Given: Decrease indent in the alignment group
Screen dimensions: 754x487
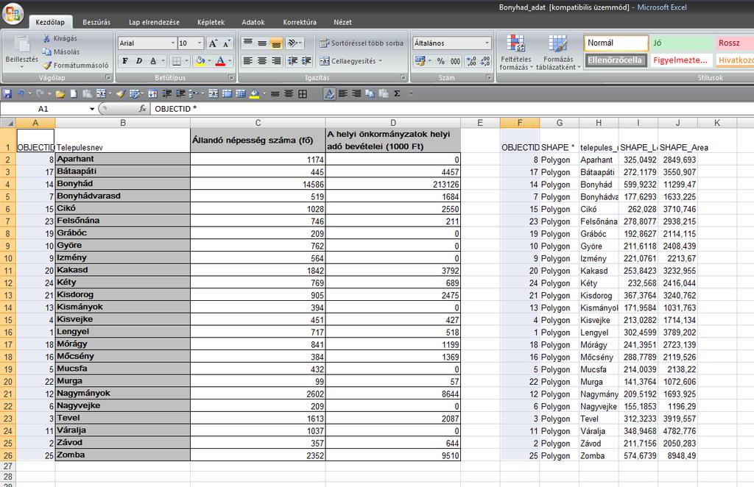Looking at the screenshot, I should [x=292, y=61].
